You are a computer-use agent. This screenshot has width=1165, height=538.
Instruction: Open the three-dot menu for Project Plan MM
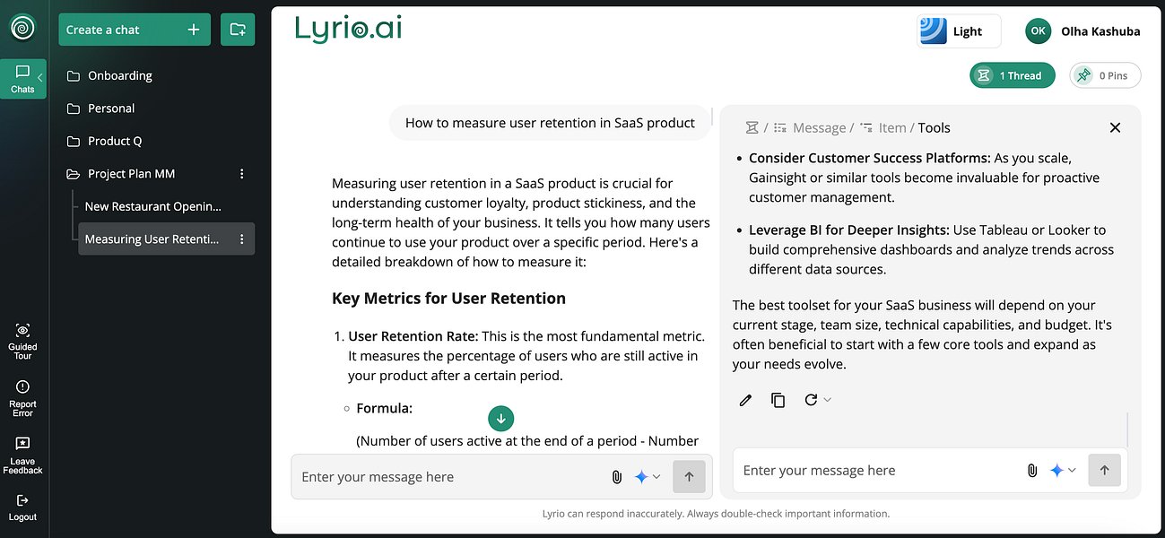click(241, 173)
